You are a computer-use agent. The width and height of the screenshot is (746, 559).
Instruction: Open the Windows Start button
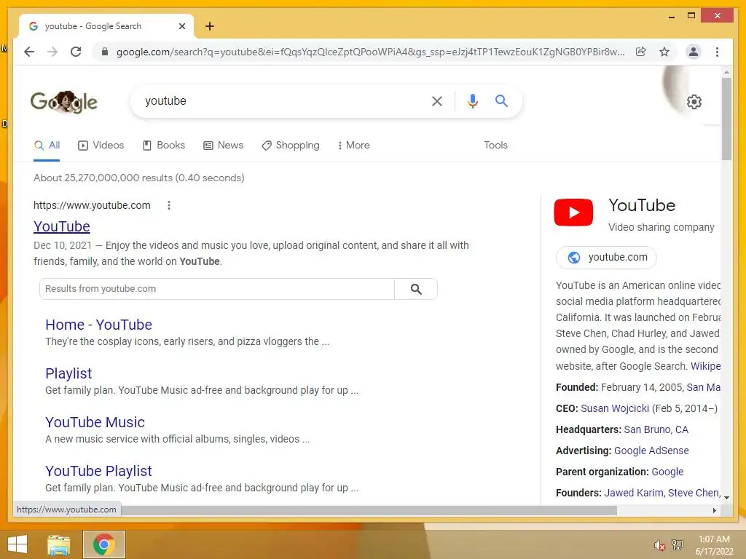click(x=17, y=544)
